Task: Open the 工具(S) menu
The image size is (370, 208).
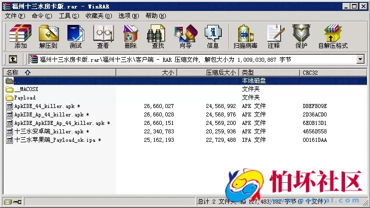Action: (69, 16)
